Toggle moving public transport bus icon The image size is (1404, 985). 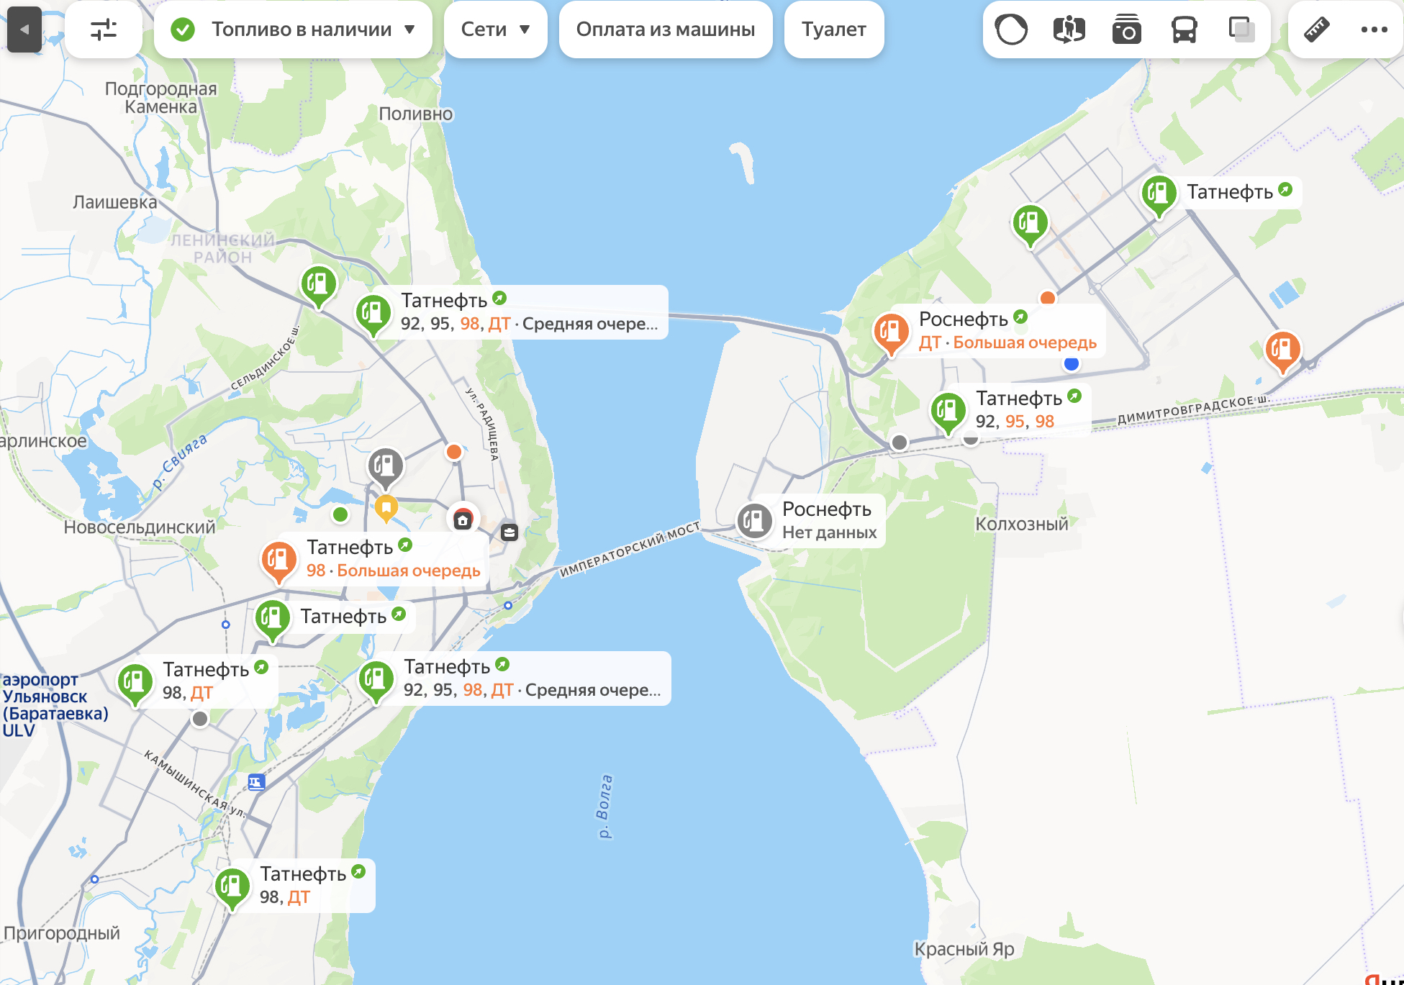(x=1184, y=29)
